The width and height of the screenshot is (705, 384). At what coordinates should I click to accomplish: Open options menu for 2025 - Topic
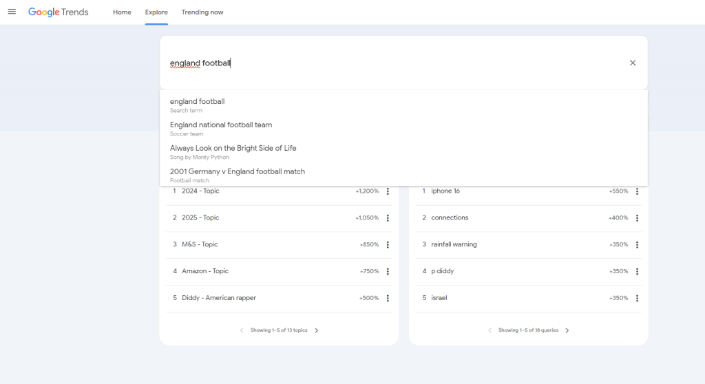388,218
